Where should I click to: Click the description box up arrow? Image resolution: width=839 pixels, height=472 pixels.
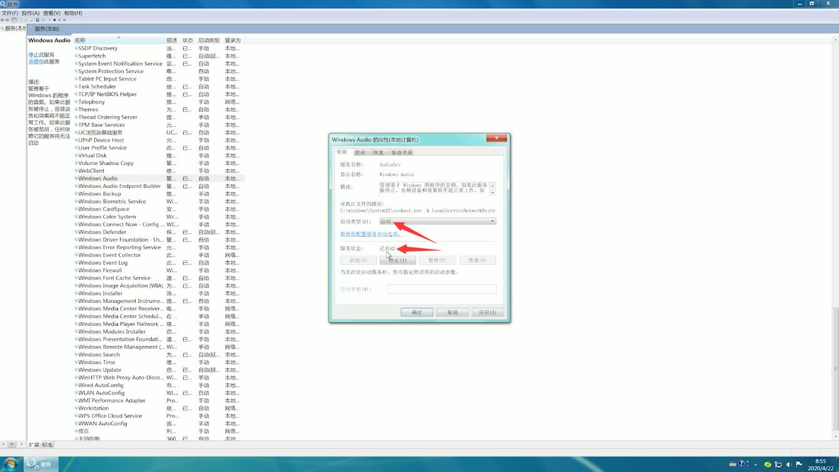[492, 185]
